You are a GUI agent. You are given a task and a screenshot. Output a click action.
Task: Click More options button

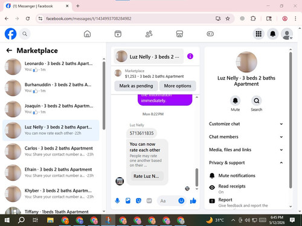coord(178,86)
